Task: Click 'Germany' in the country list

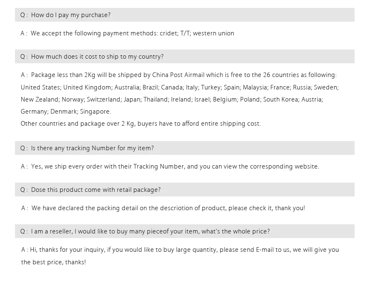Action: pyautogui.click(x=34, y=112)
